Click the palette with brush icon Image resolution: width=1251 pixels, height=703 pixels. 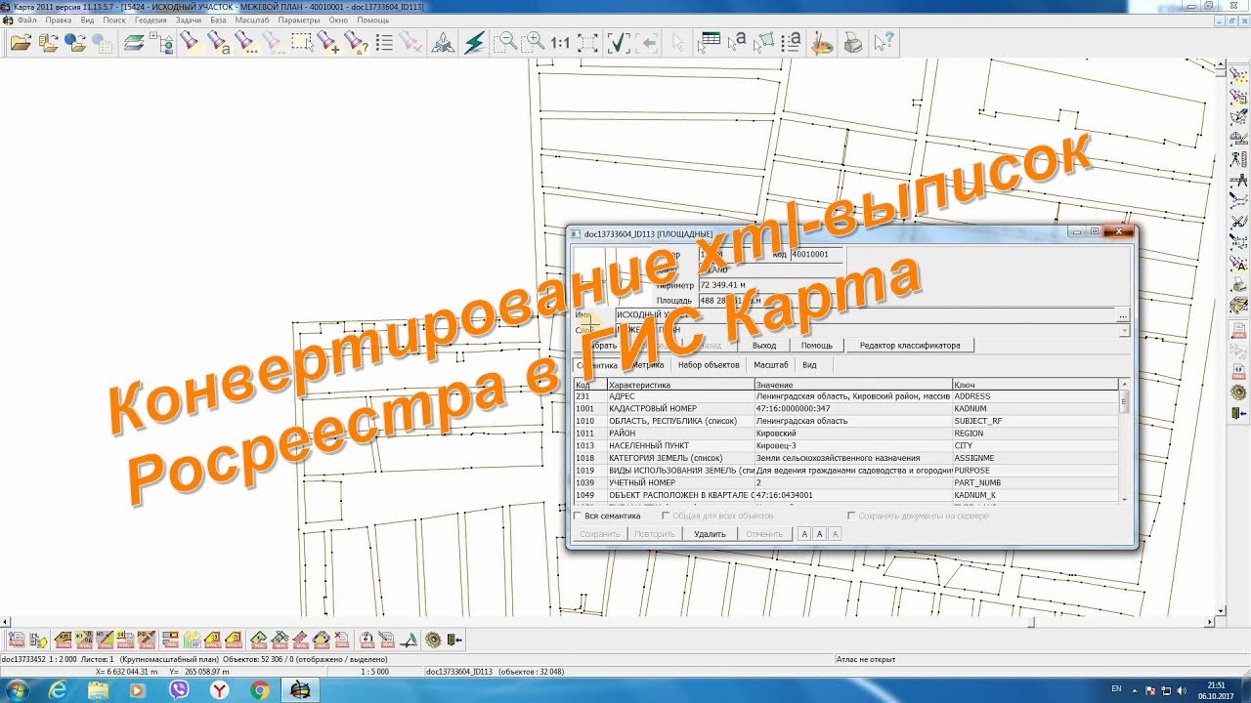[x=823, y=43]
